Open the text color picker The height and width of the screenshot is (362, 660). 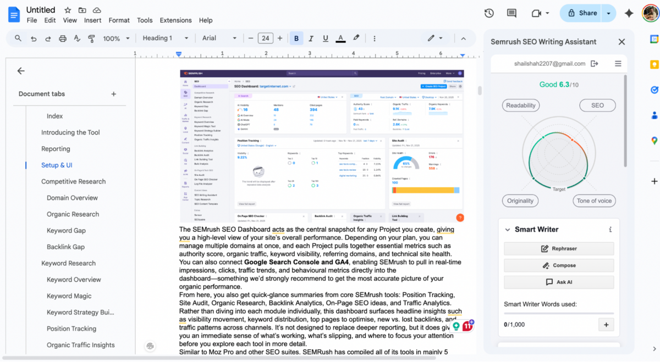[x=340, y=38]
